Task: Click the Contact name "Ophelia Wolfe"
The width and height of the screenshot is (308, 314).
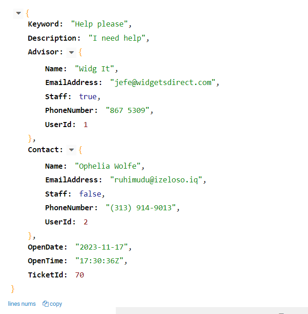Action: [110, 166]
